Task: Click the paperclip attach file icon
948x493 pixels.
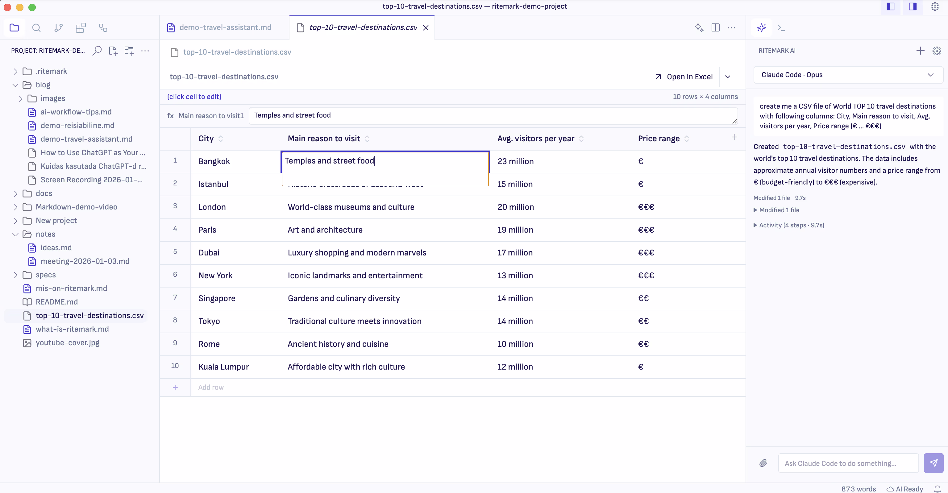Action: point(763,463)
